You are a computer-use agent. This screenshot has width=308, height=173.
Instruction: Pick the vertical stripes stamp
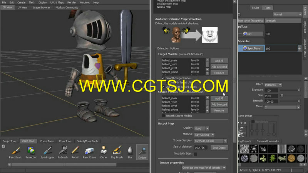coord(282,149)
